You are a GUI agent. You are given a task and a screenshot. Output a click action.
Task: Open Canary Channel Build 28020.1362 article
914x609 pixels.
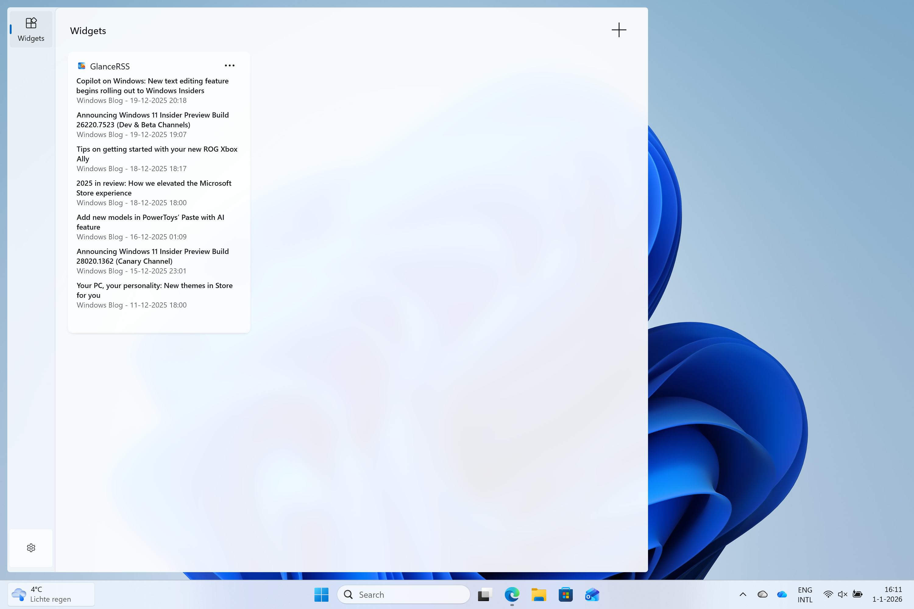pos(152,256)
